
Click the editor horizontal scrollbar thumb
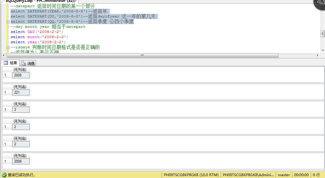[x=142, y=55]
